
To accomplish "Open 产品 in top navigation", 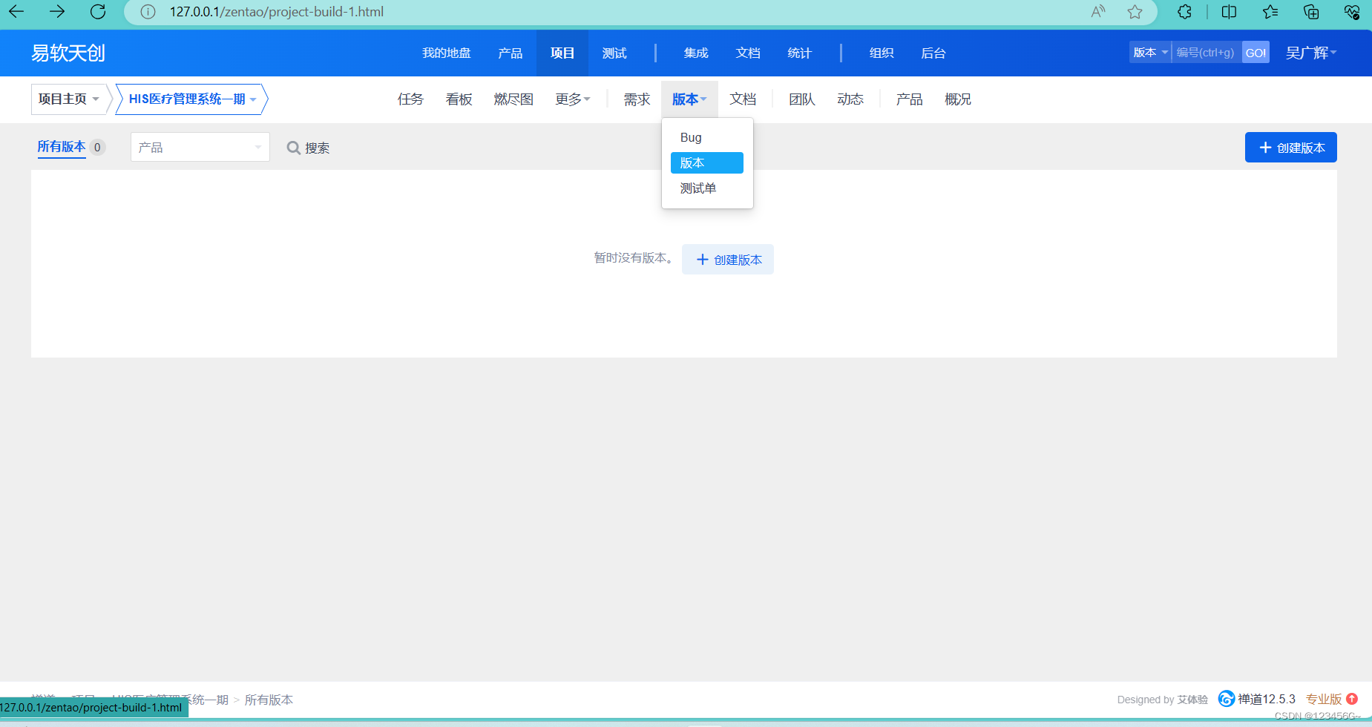I will 511,53.
